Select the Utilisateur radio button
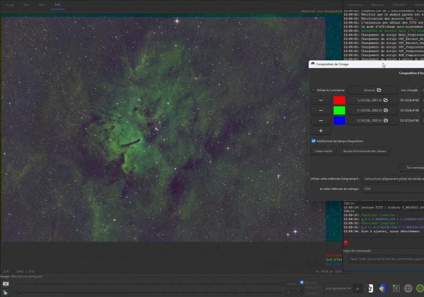 click(x=302, y=293)
